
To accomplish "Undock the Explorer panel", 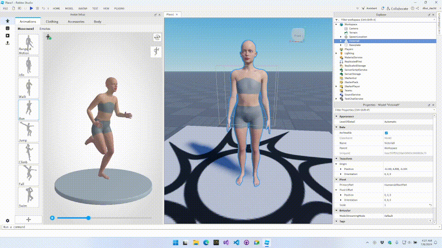I will pyautogui.click(x=429, y=15).
